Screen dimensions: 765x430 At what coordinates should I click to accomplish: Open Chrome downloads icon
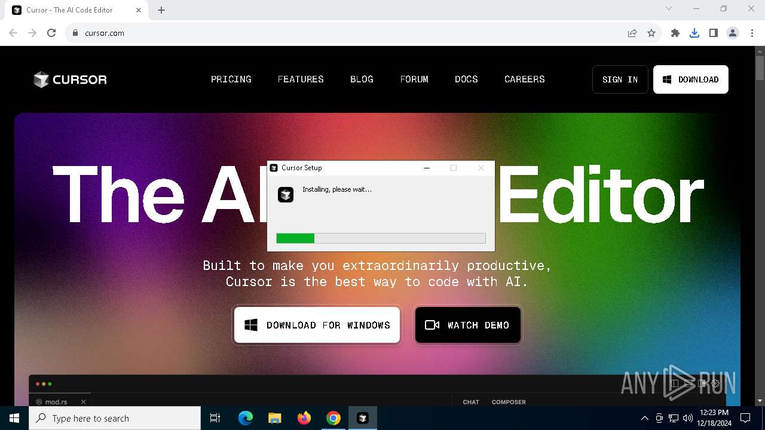(694, 33)
